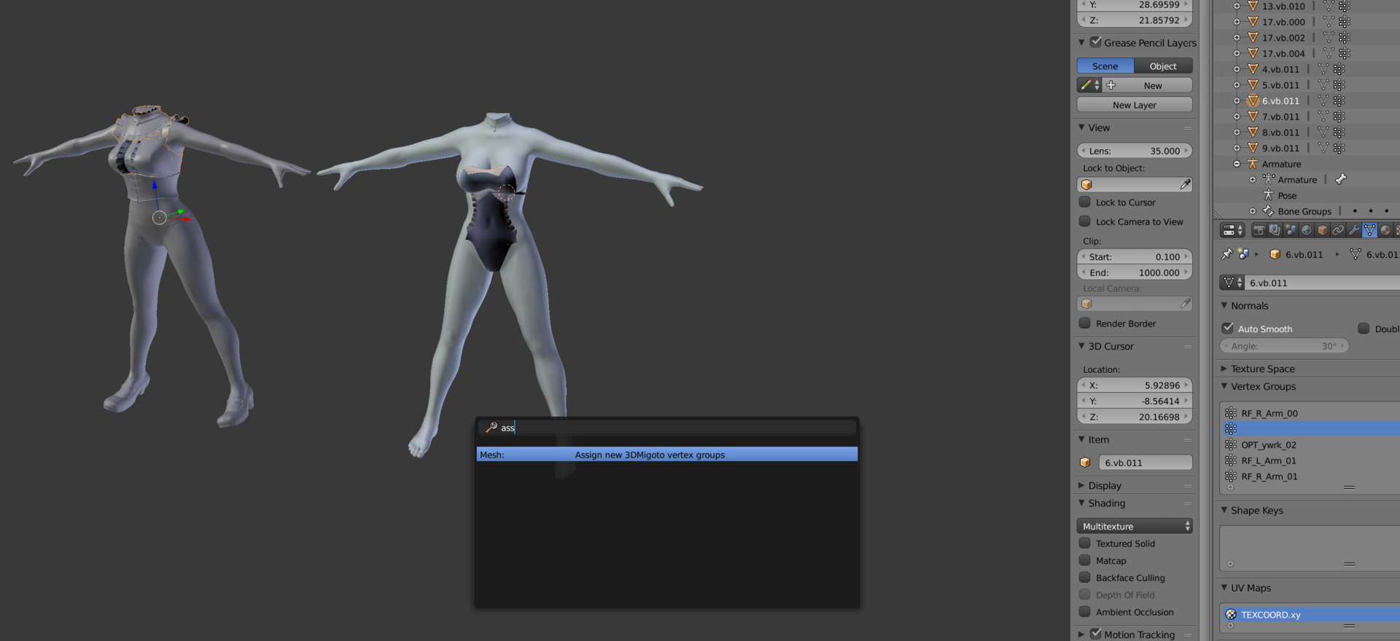
Task: Collapse the Vertex Groups panel
Action: point(1224,386)
